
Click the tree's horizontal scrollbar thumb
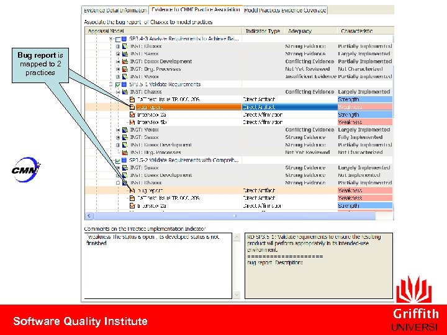tap(235, 216)
